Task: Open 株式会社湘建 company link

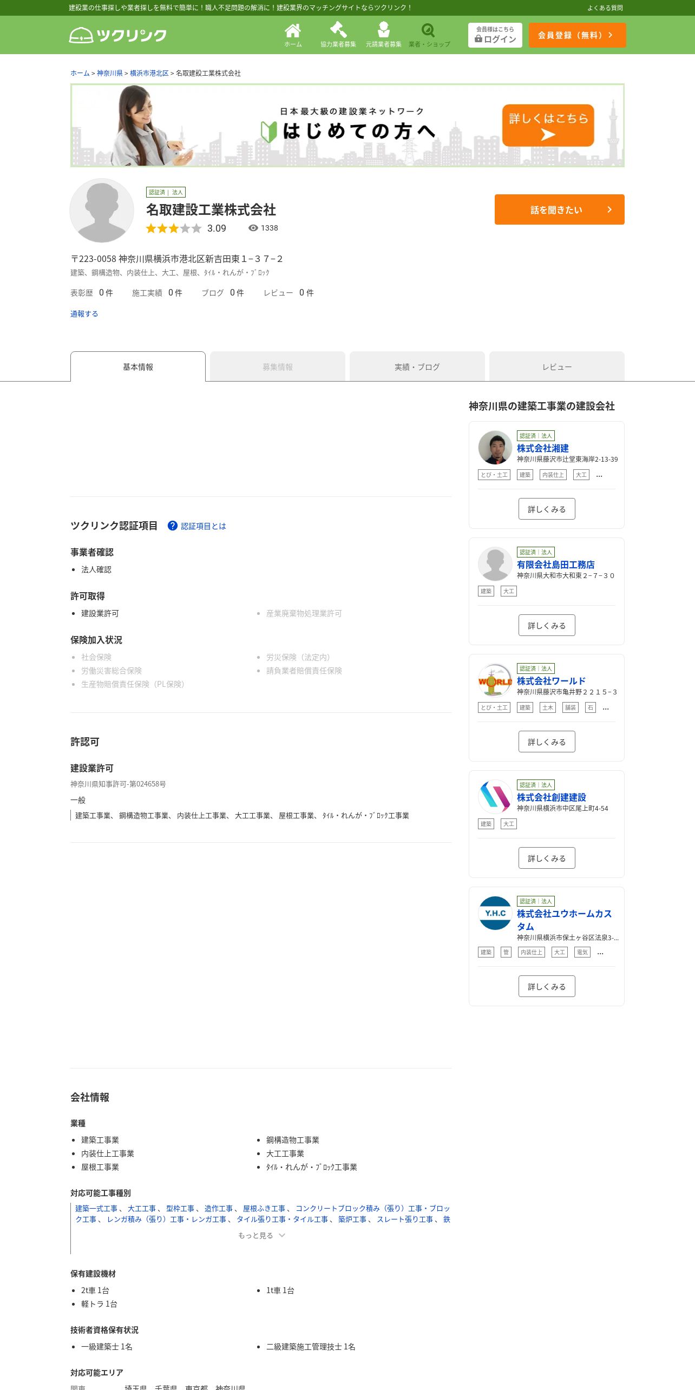Action: coord(543,448)
